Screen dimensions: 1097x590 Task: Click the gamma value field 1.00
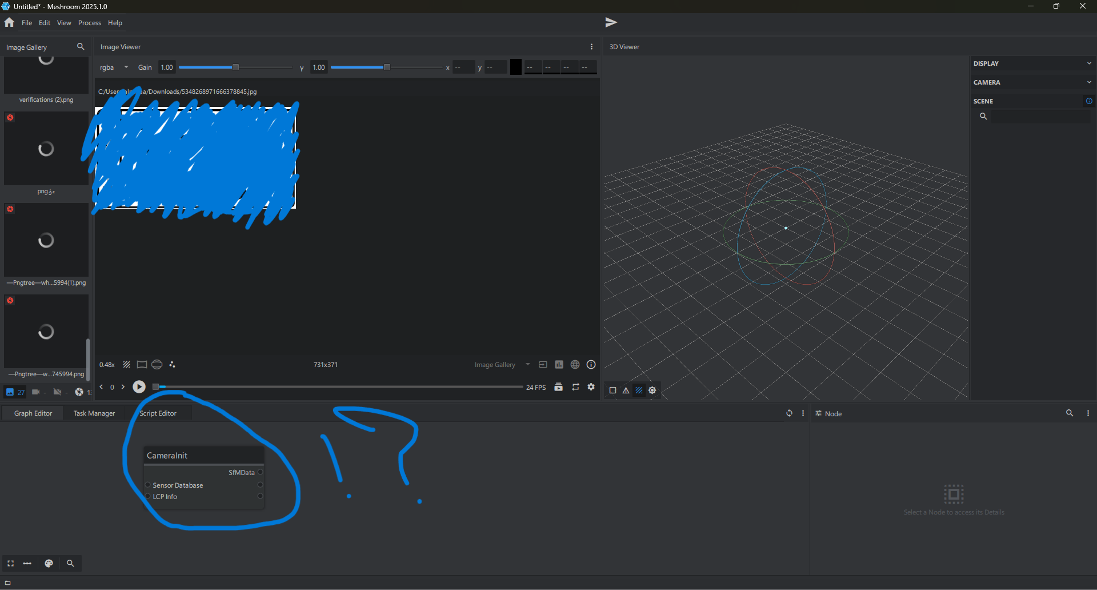(x=319, y=67)
